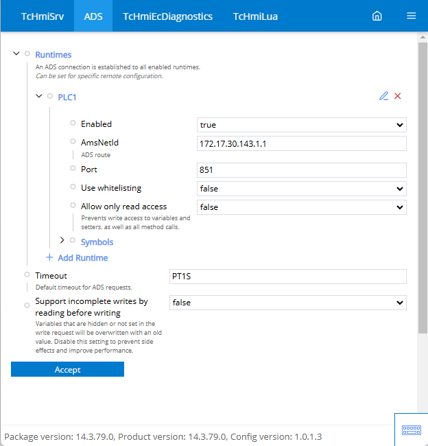Click the Symbols heading link
This screenshot has height=446, width=428.
point(97,242)
